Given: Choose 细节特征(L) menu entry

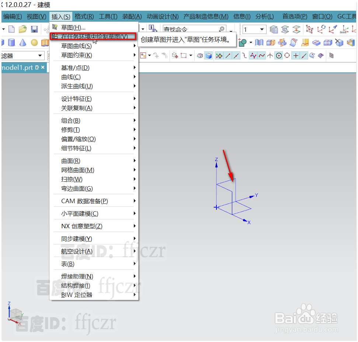Looking at the screenshot, I should click(94, 148).
